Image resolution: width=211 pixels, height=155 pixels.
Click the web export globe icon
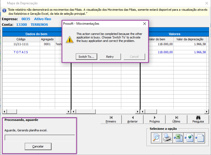pos(189,138)
